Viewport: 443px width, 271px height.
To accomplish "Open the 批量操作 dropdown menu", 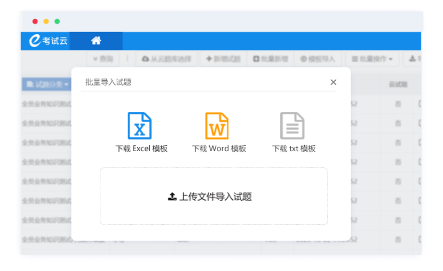I will [373, 59].
